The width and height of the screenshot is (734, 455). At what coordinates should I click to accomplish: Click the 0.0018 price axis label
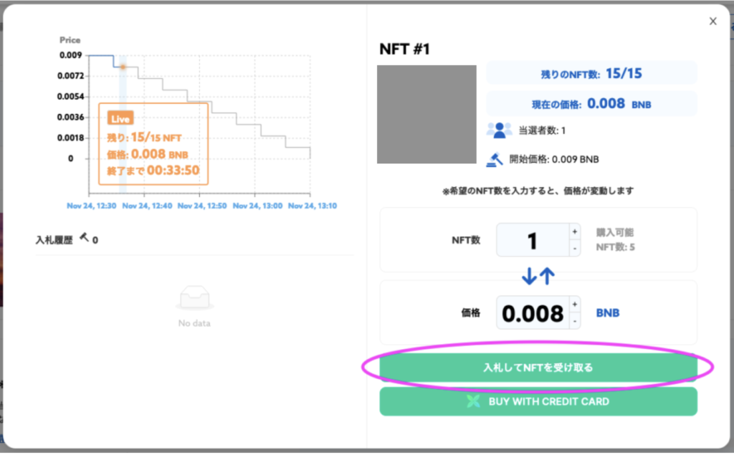pyautogui.click(x=70, y=138)
